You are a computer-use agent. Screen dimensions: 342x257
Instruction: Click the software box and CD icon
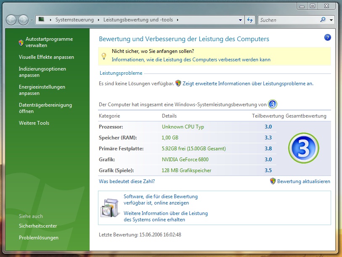110,208
